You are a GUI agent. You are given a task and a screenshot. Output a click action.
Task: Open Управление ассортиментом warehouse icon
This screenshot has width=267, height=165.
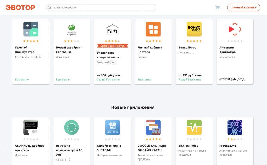coord(112,29)
